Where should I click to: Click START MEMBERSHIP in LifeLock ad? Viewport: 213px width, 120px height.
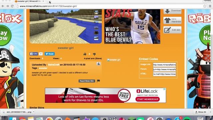(147, 99)
